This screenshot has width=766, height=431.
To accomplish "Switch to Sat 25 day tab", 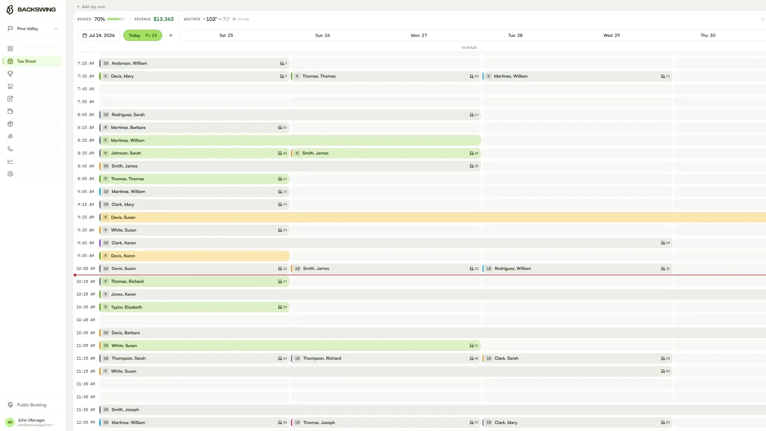I will 226,36.
